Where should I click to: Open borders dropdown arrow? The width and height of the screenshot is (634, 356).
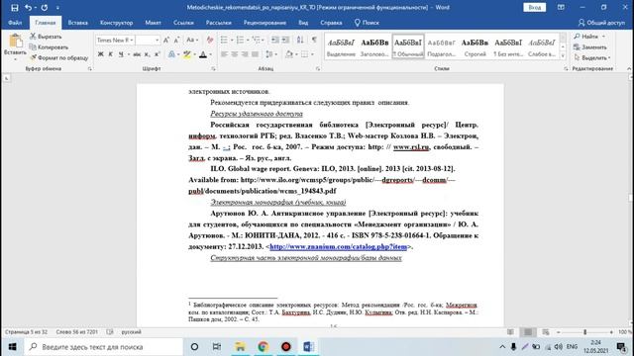point(312,54)
